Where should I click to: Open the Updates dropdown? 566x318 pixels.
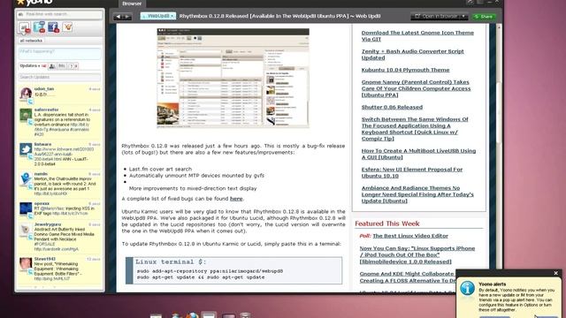coord(29,66)
